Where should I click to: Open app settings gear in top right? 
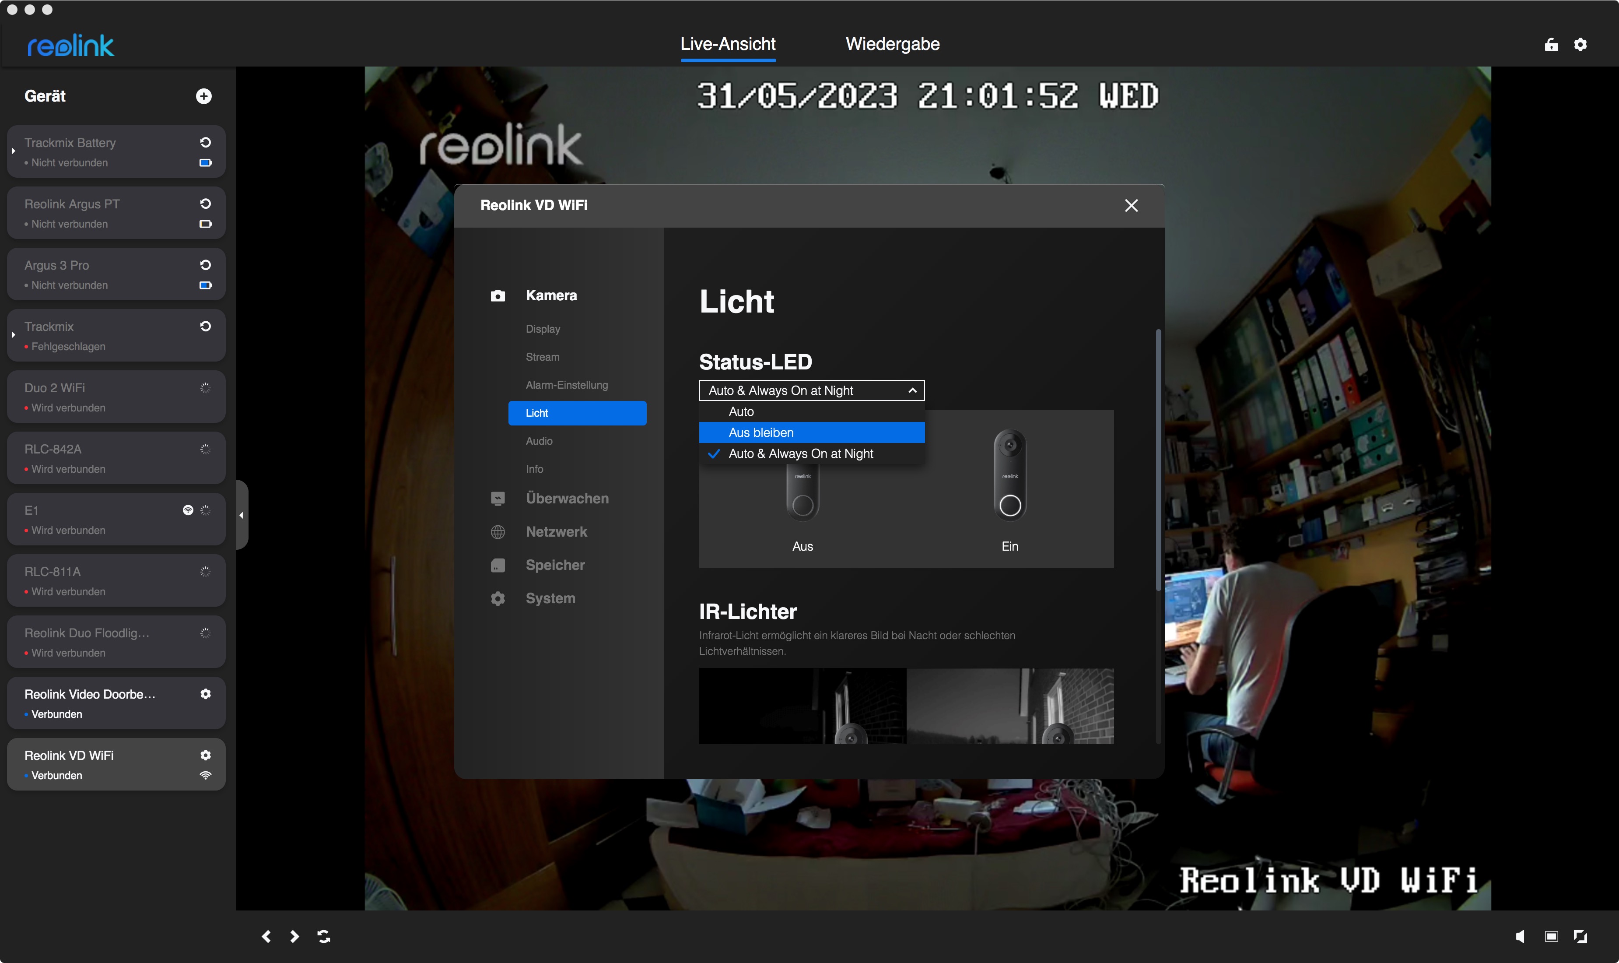click(x=1581, y=44)
